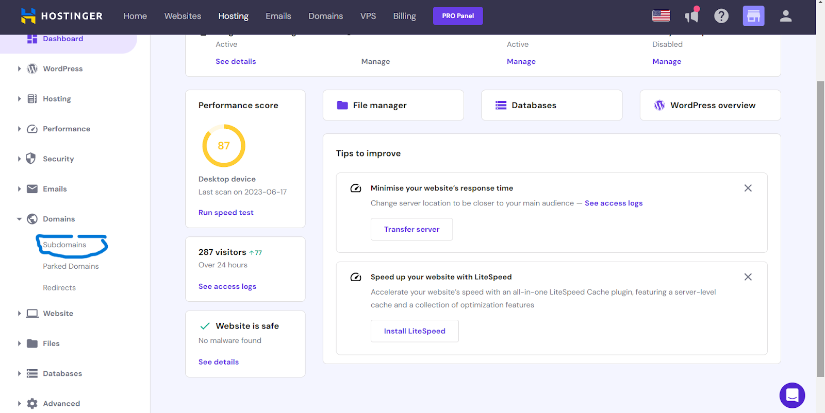Open the language selector US flag
The height and width of the screenshot is (413, 825).
click(661, 16)
